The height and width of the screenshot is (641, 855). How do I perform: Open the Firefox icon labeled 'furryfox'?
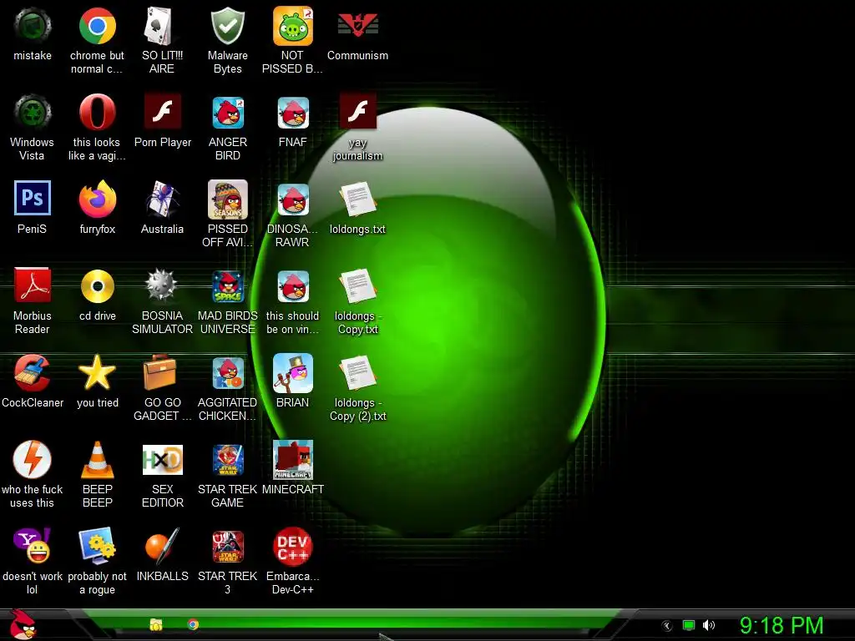(x=97, y=199)
